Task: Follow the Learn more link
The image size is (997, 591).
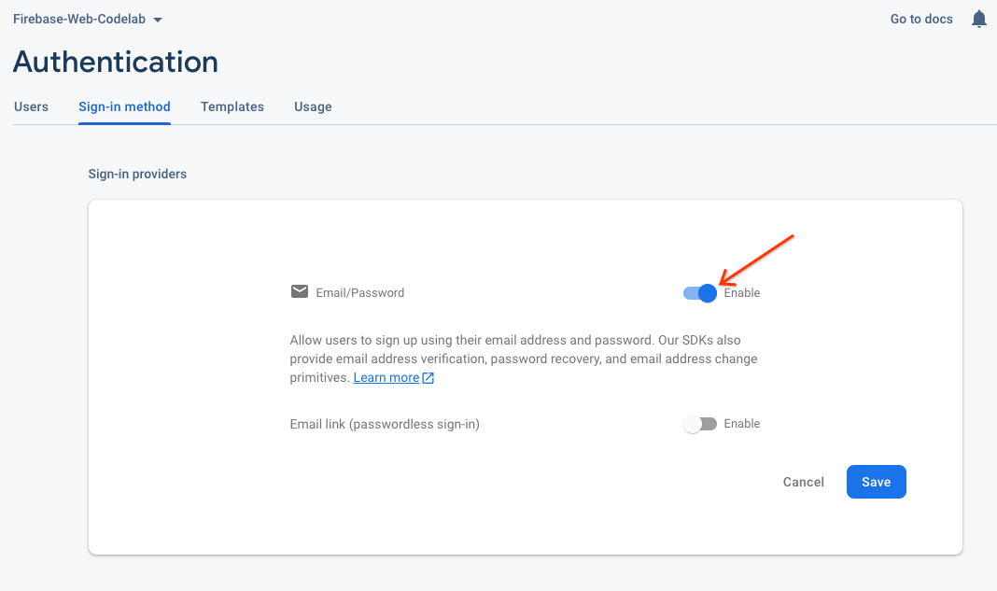Action: click(x=386, y=377)
